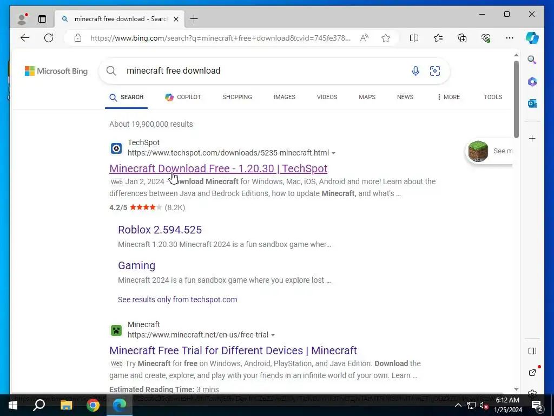Expand TechSpot URL dropdown arrow

pyautogui.click(x=333, y=153)
